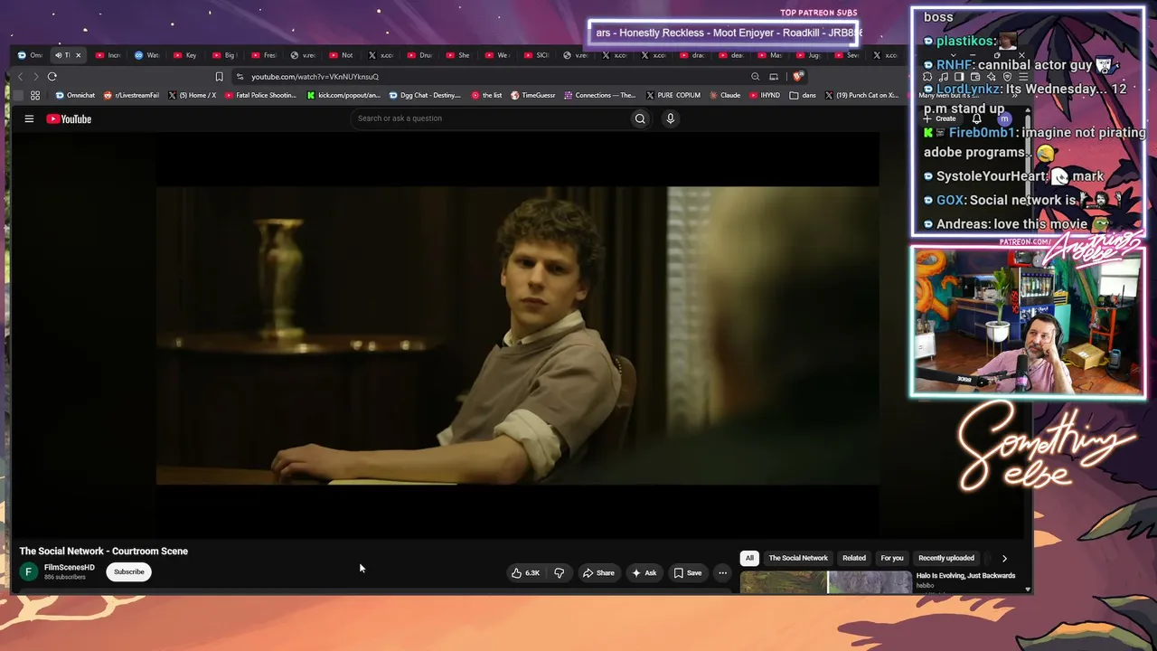
Task: Open more actions ellipsis under video
Action: tap(722, 572)
